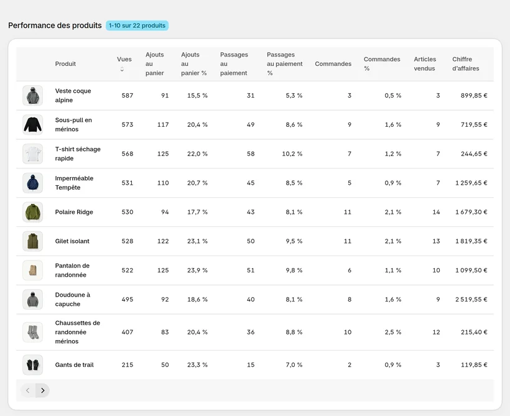
Task: Click revenue value '119,85 €'
Action: coord(474,365)
